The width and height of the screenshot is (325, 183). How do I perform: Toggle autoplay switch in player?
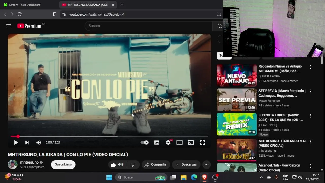pyautogui.click(x=145, y=143)
